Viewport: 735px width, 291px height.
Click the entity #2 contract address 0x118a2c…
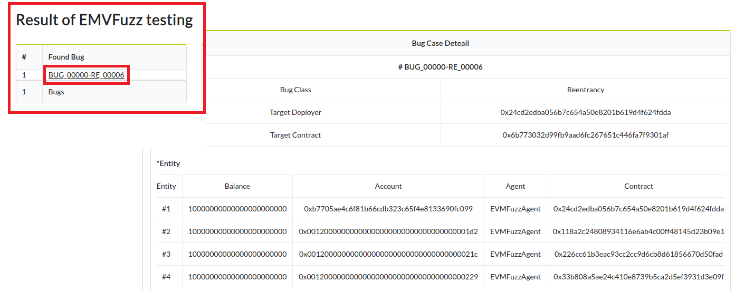tap(638, 231)
